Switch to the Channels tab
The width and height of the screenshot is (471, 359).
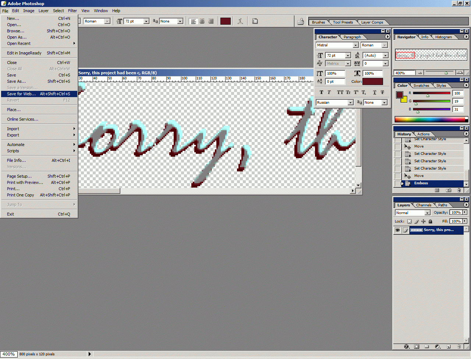(x=424, y=205)
